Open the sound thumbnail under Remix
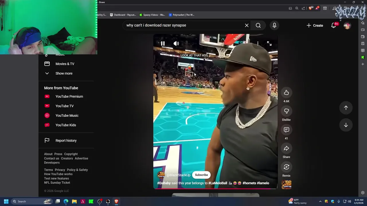The width and height of the screenshot is (367, 206). [286, 185]
